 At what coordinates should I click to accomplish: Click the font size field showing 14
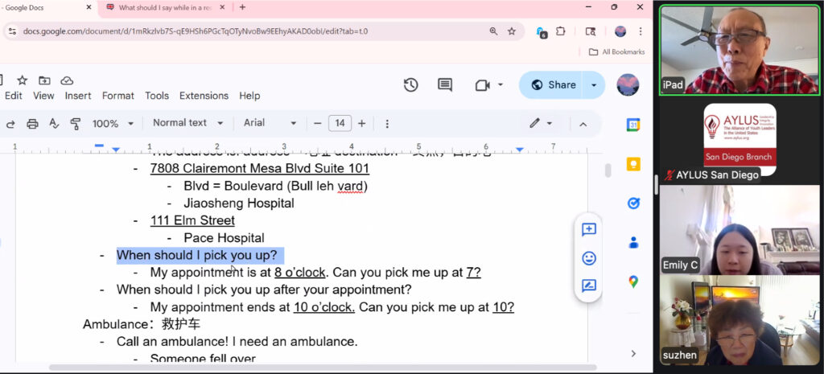point(340,123)
